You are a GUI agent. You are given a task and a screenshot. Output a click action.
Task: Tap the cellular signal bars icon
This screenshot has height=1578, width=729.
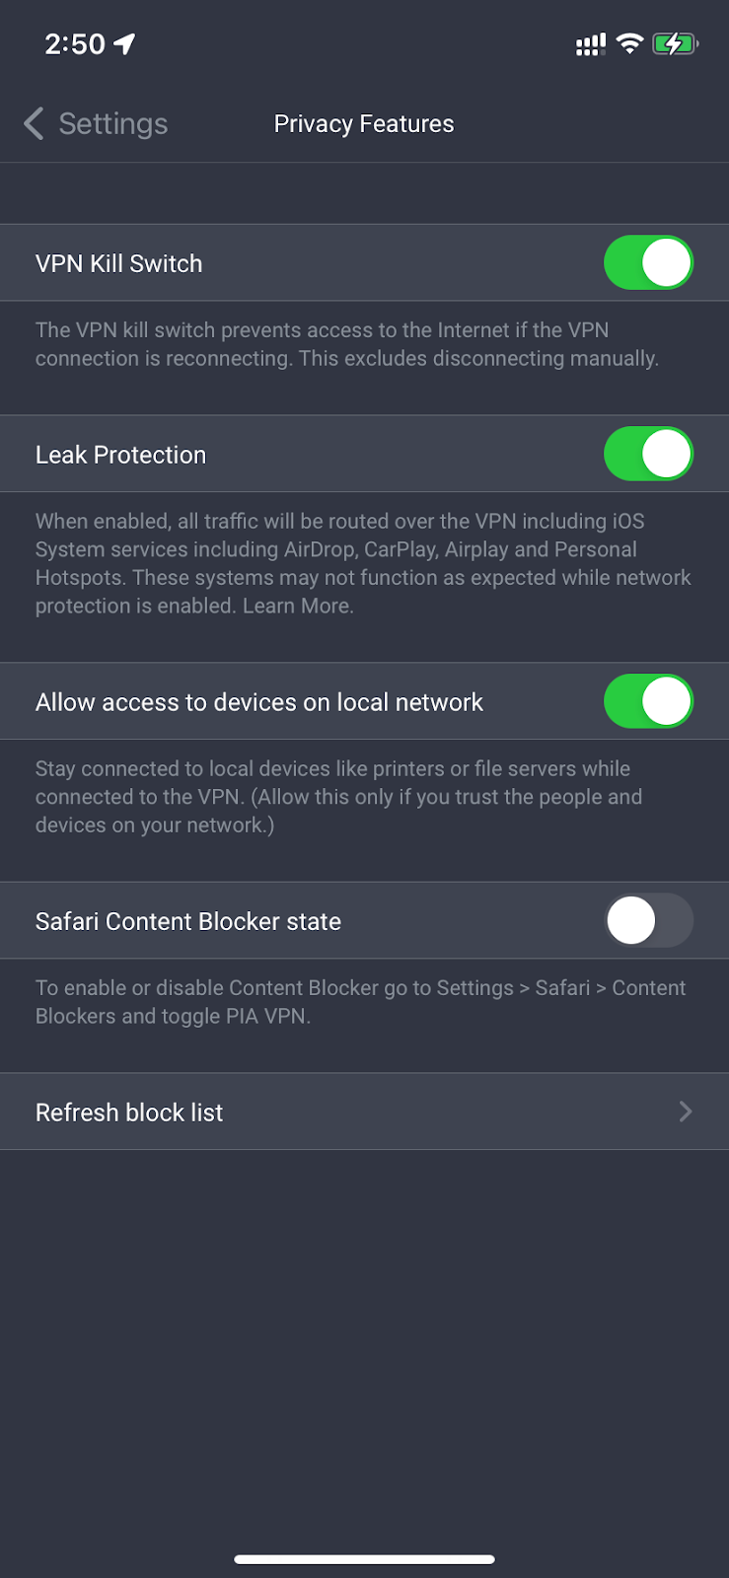(590, 44)
